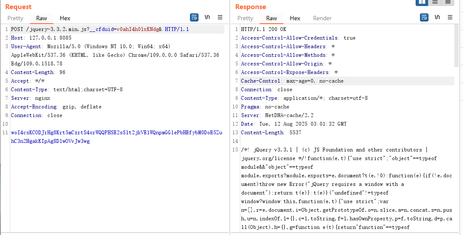Click the 'HTTP/1.1 200 OK' status line

pyautogui.click(x=264, y=29)
